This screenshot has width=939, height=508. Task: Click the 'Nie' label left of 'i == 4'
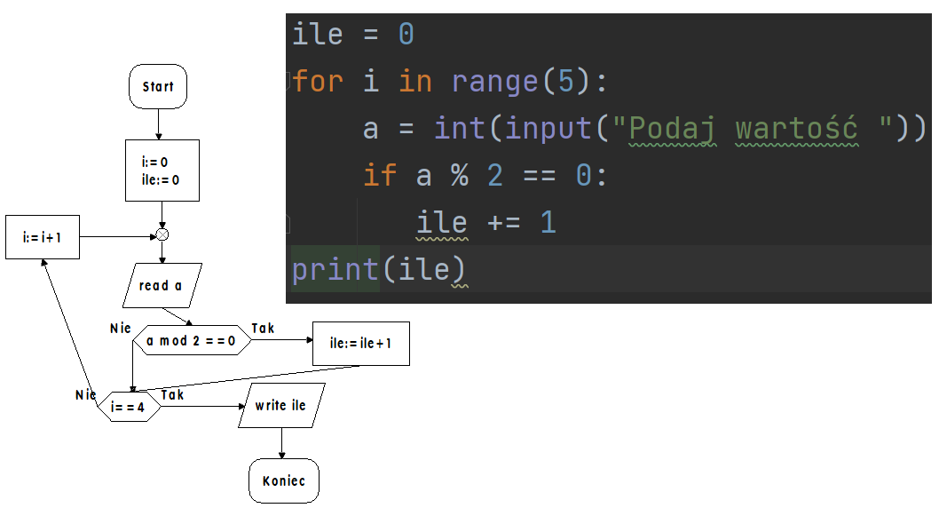coord(86,394)
